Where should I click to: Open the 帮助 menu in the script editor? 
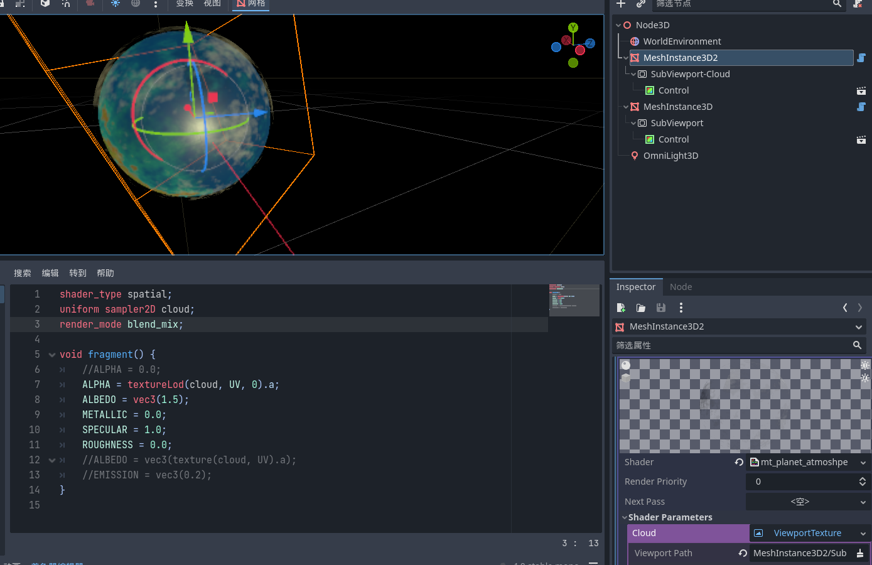click(105, 272)
